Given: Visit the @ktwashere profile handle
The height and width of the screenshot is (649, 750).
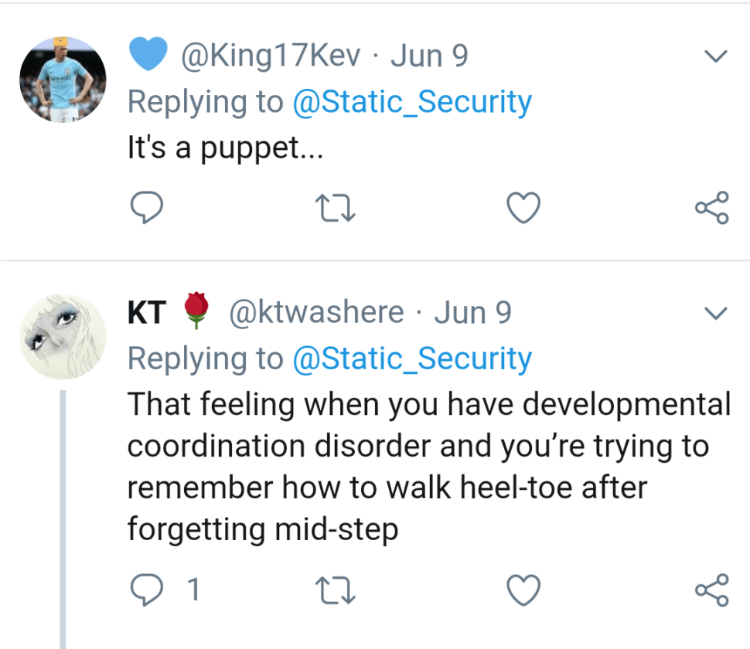Looking at the screenshot, I should [x=315, y=313].
